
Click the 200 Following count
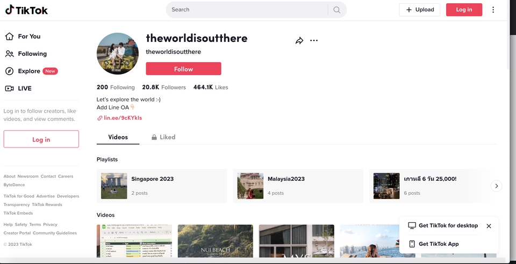coord(116,87)
